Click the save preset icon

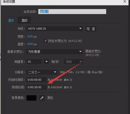[88, 29]
